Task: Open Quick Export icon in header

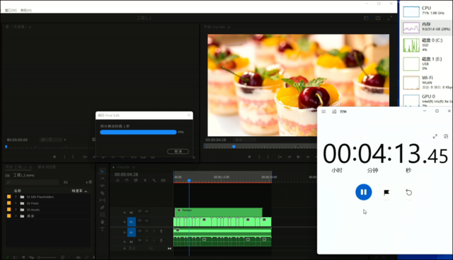Action: [x=378, y=18]
